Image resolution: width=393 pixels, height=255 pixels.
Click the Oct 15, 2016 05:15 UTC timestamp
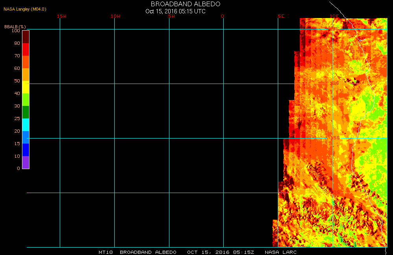pyautogui.click(x=175, y=11)
